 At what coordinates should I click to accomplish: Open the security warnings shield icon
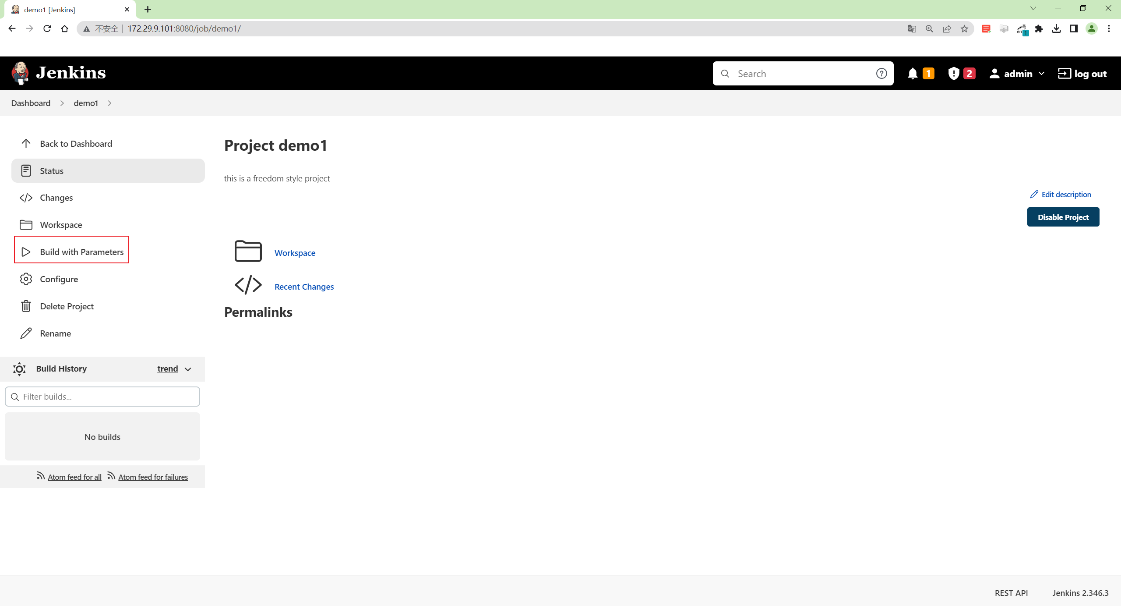953,74
